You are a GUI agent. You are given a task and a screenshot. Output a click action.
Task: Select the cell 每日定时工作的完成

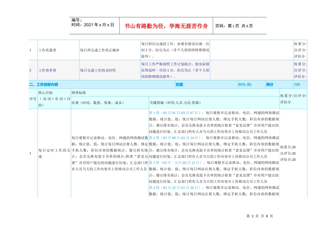click(54, 153)
